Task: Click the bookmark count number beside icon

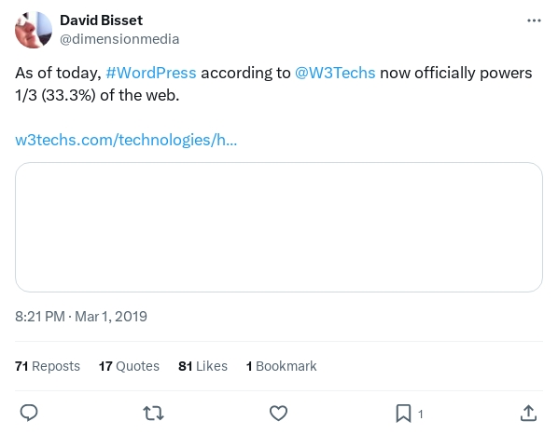Action: pos(421,415)
